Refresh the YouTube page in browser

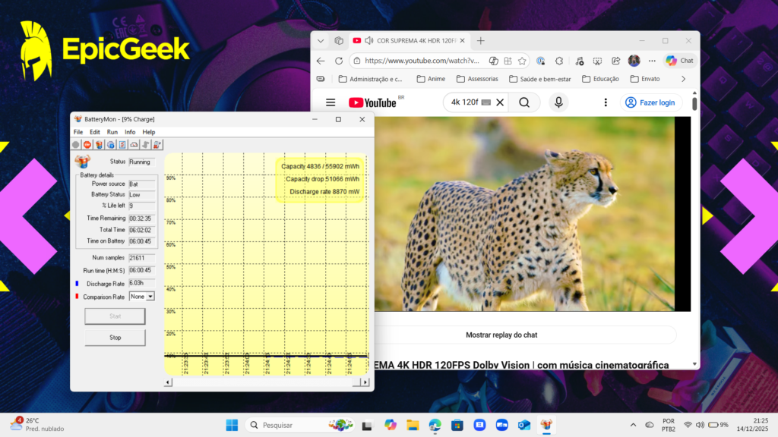coord(339,61)
